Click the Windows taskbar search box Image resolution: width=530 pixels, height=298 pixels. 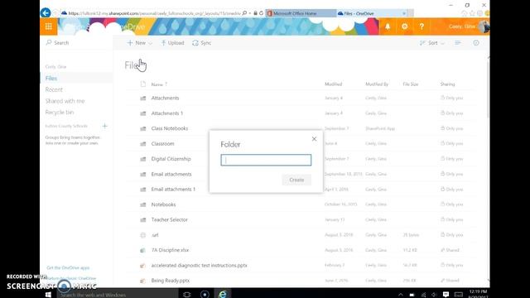pos(118,295)
